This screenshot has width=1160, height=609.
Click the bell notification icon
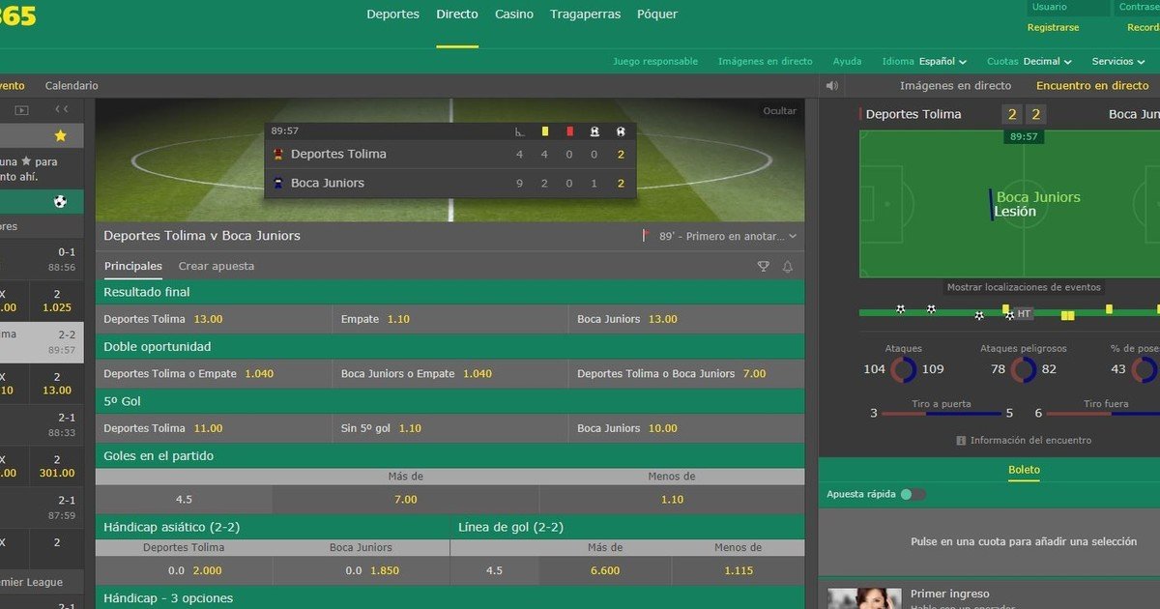coord(787,267)
